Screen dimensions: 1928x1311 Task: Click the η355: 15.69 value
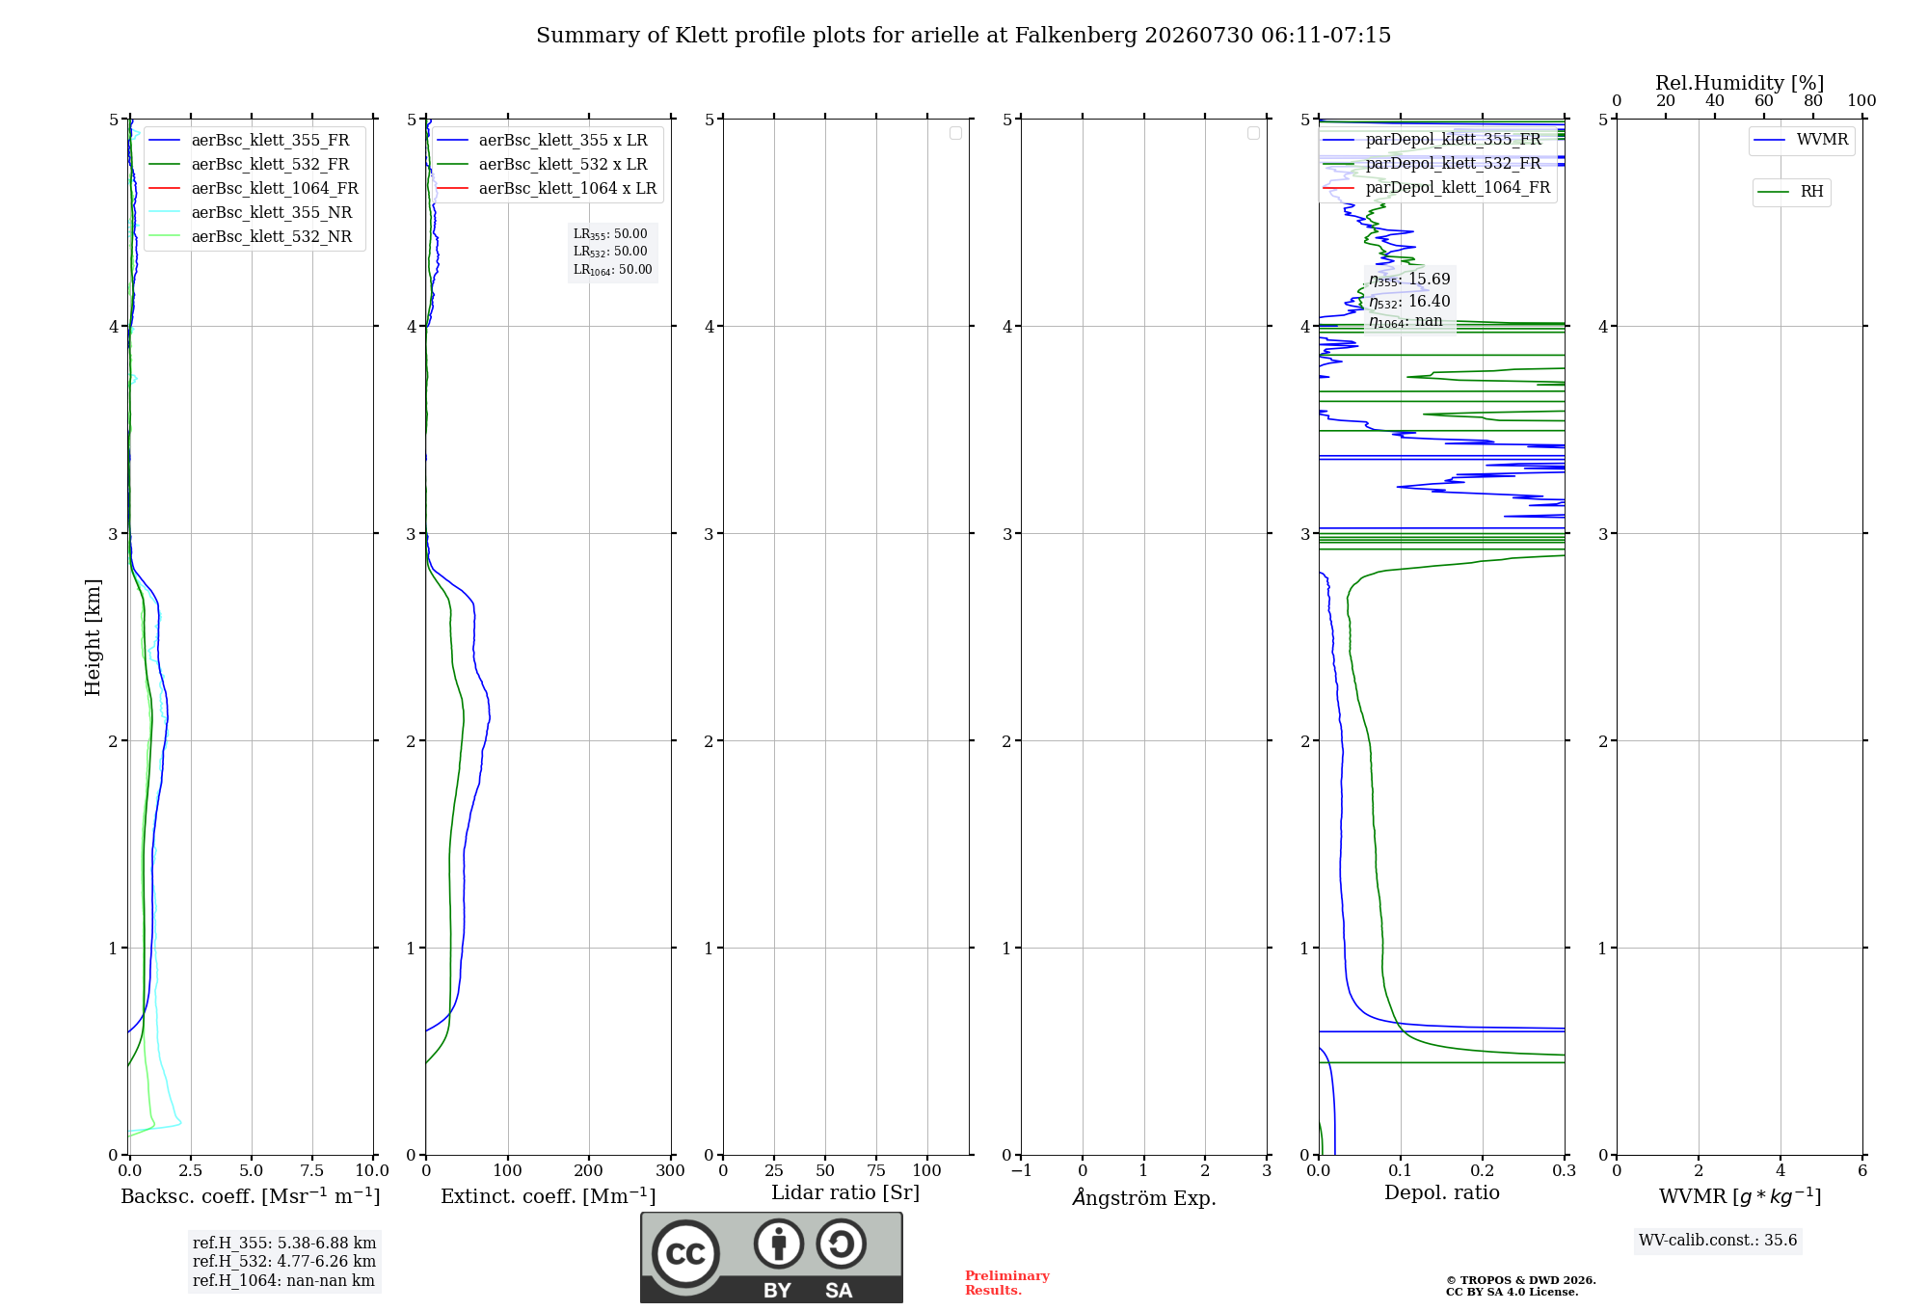coord(1409,280)
